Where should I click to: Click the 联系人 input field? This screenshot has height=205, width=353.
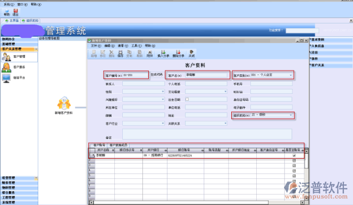click(144, 84)
